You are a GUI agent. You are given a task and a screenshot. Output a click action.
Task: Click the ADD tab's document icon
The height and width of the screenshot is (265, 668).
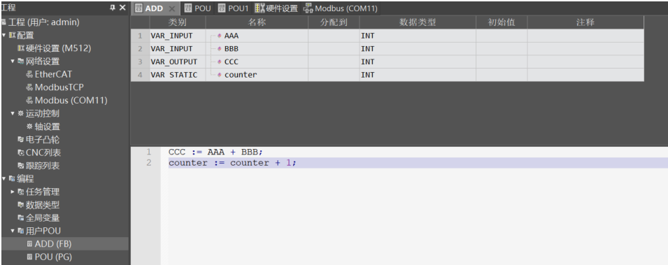pos(139,8)
